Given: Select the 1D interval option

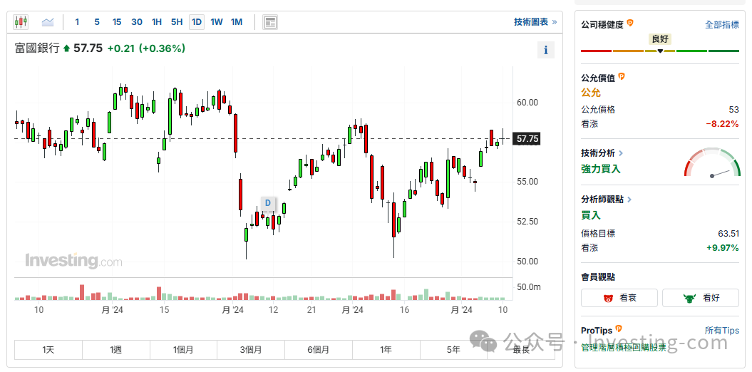Looking at the screenshot, I should pyautogui.click(x=197, y=22).
